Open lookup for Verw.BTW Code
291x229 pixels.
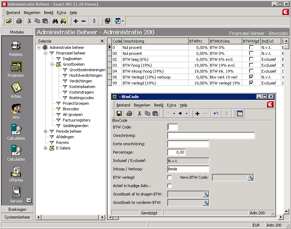[x=251, y=178]
